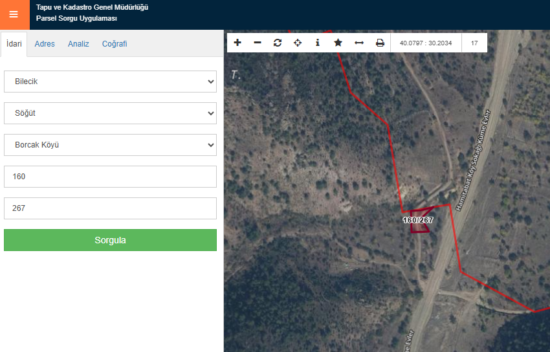Expand the Bilecik province dropdown
Screen dimensions: 550x352
click(110, 82)
